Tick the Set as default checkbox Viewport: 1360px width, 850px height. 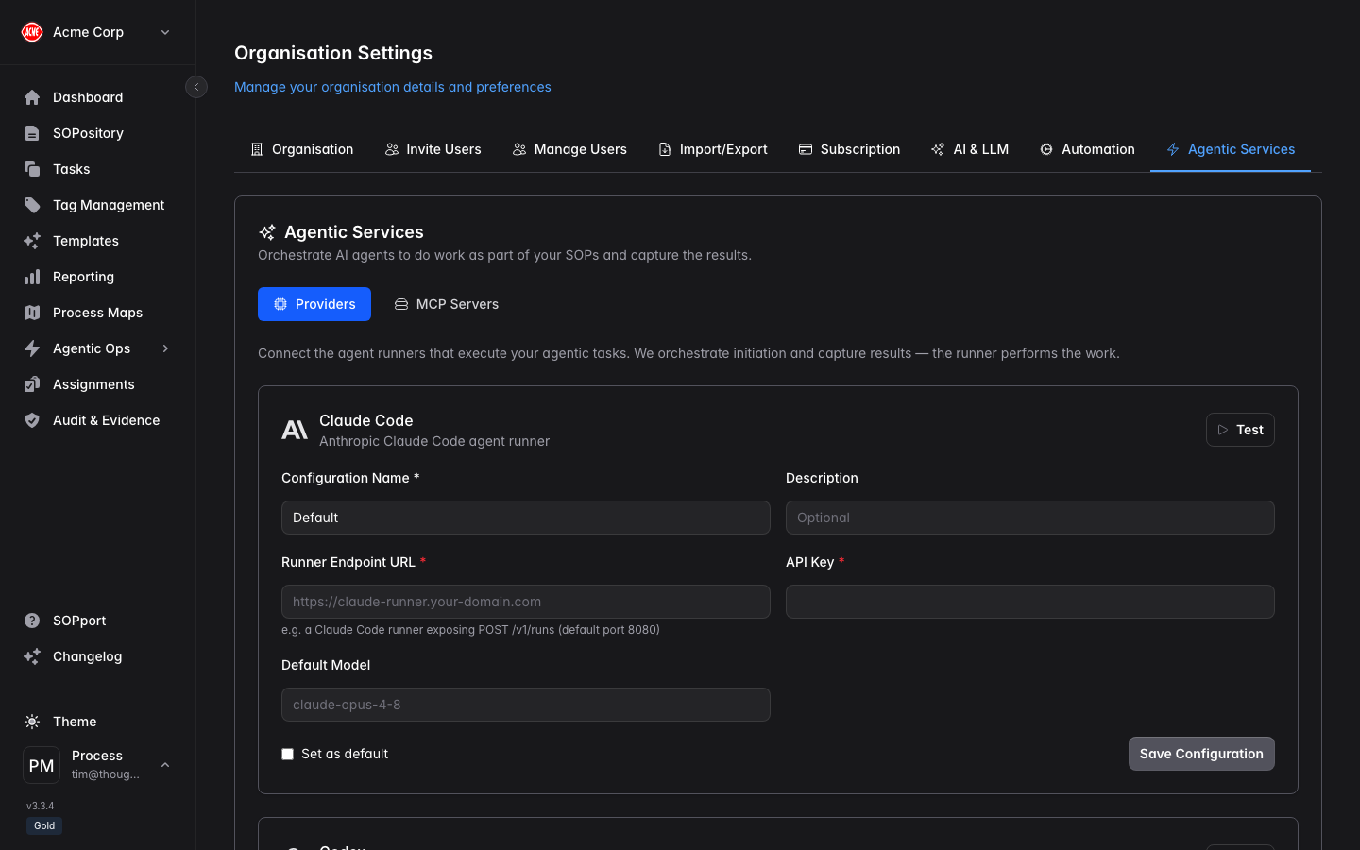pyautogui.click(x=287, y=754)
